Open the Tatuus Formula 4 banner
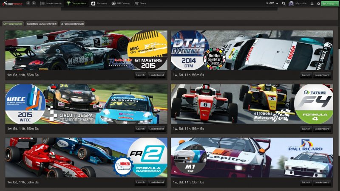 [252, 104]
